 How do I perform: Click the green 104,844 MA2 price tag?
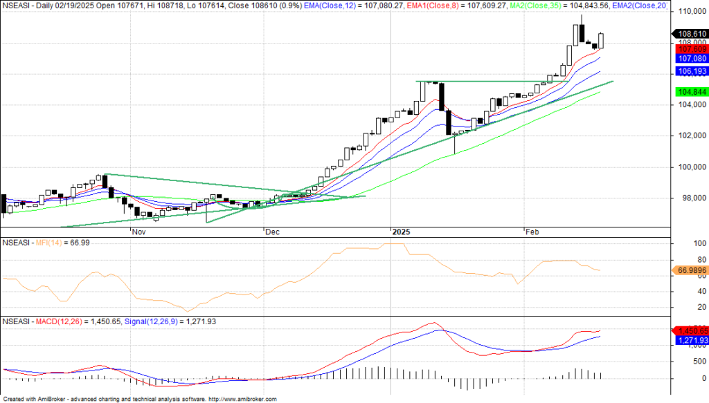pos(691,92)
